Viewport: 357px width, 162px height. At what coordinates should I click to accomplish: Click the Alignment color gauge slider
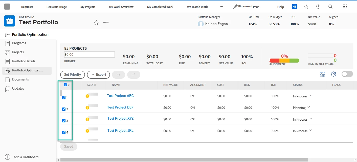click(284, 61)
